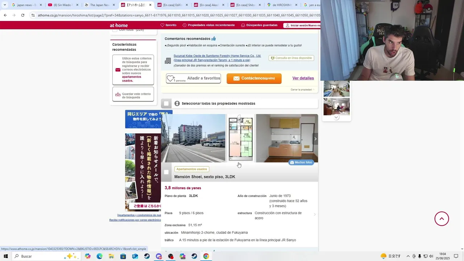Open site information icon in address bar
The width and height of the screenshot is (464, 261).
point(33,15)
